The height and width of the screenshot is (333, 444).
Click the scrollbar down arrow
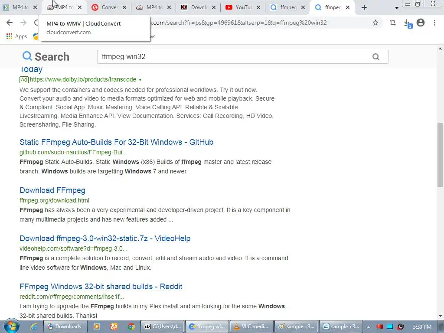[x=440, y=316]
